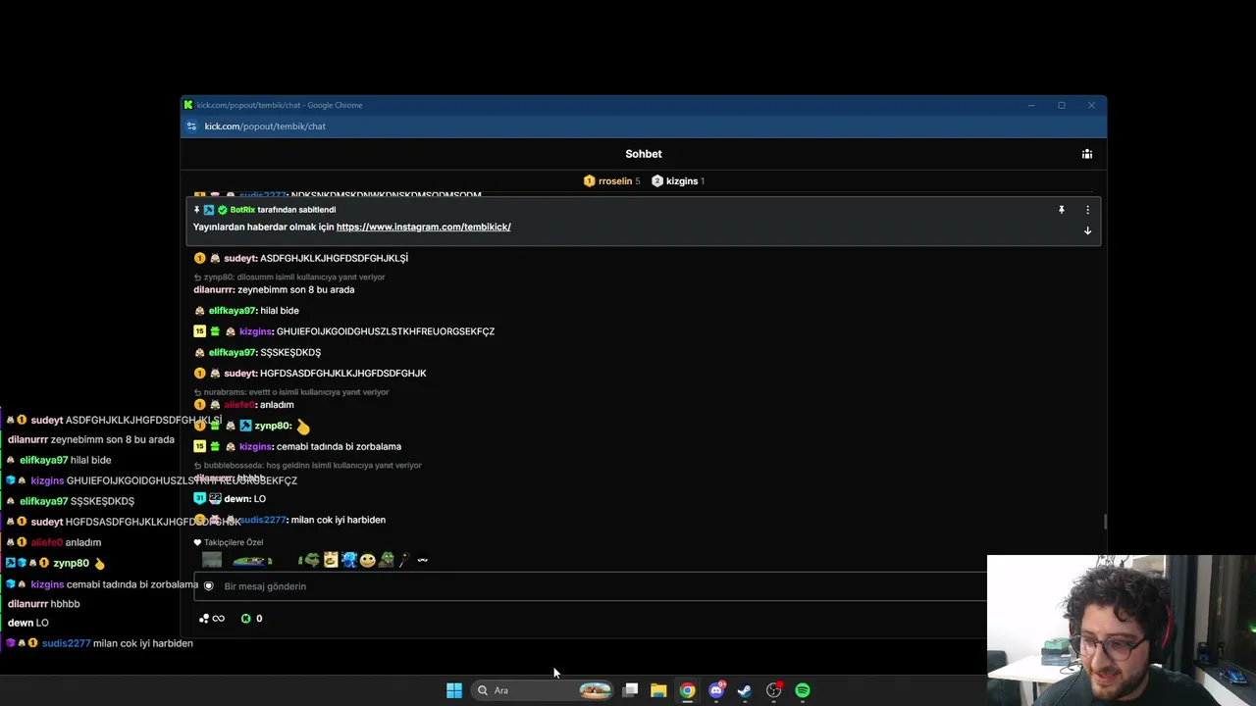
Task: Click reply context from nurabrams
Action: tap(296, 392)
